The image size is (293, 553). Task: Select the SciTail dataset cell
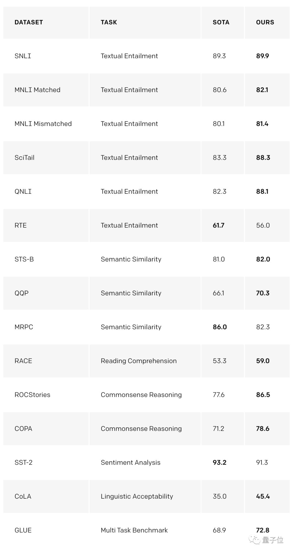click(x=24, y=158)
